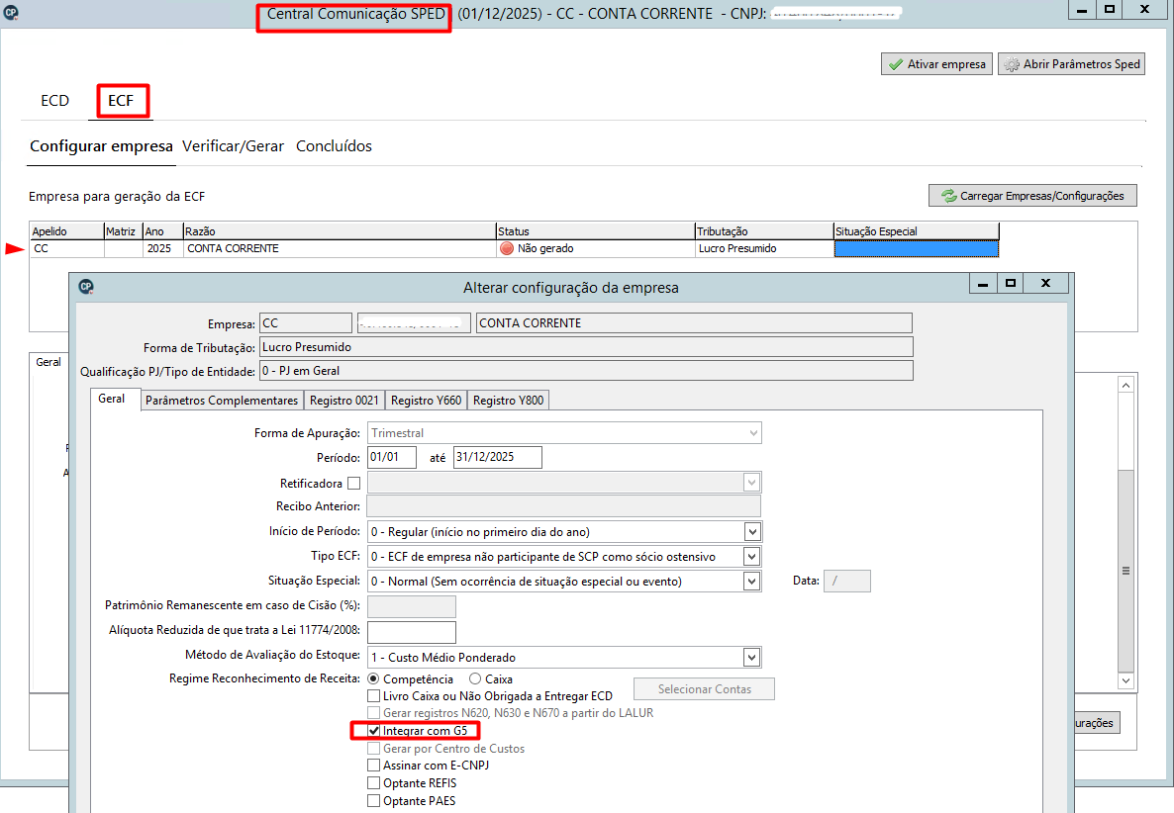
Task: Click the Razão column header
Action: [340, 231]
